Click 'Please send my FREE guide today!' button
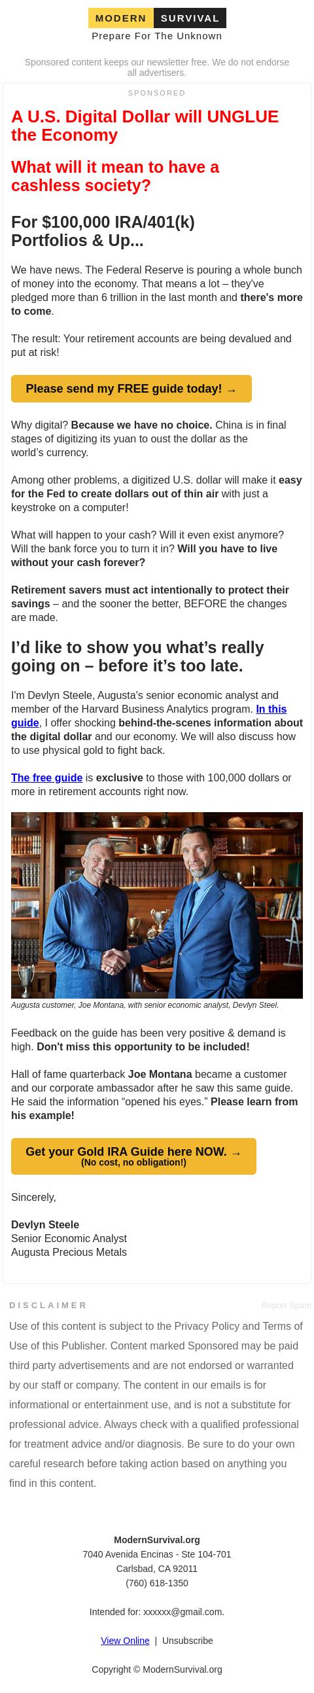 pyautogui.click(x=131, y=389)
